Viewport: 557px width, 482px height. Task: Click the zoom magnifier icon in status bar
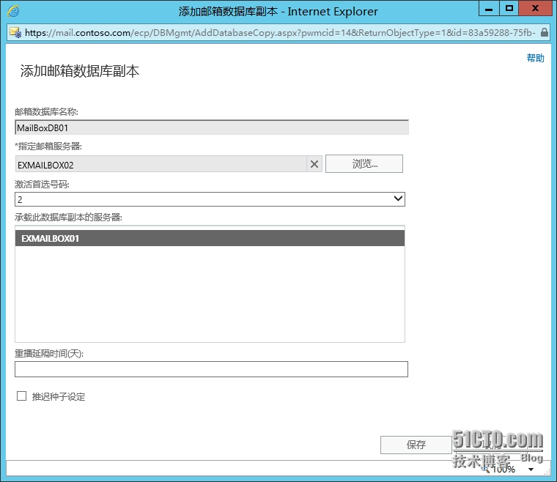pyautogui.click(x=484, y=469)
